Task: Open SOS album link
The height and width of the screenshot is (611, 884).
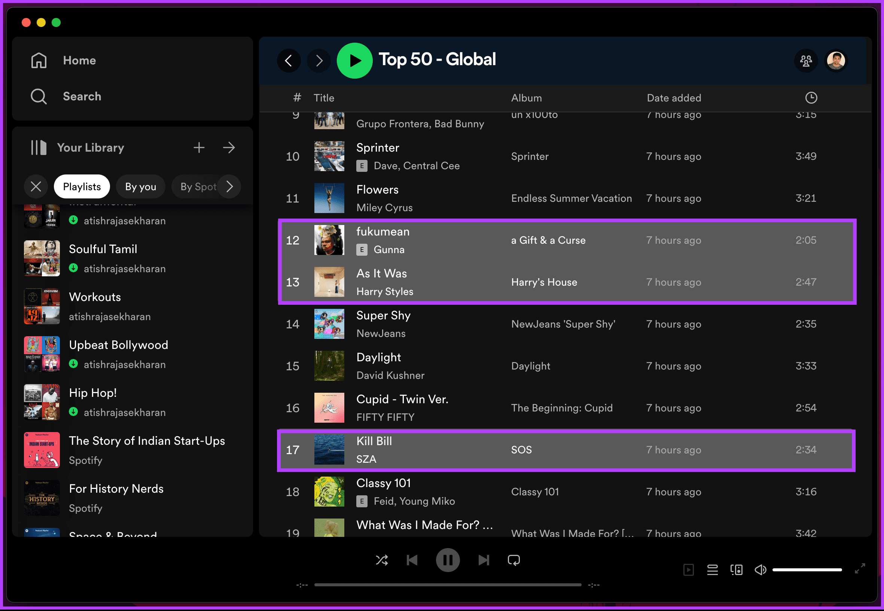Action: point(521,450)
